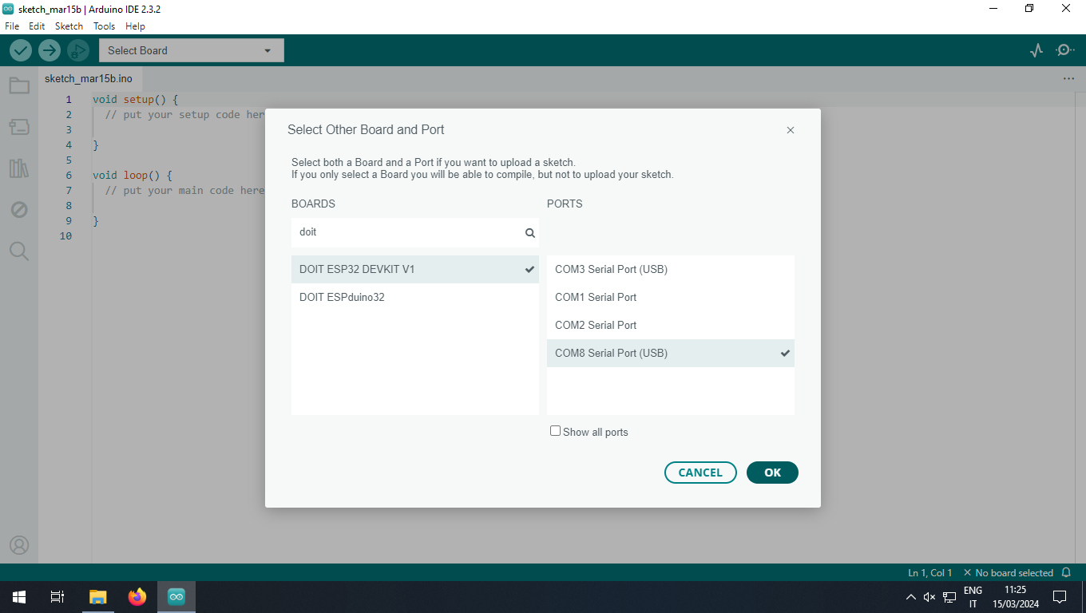Select COM1 Serial Port
This screenshot has width=1086, height=613.
click(x=671, y=297)
